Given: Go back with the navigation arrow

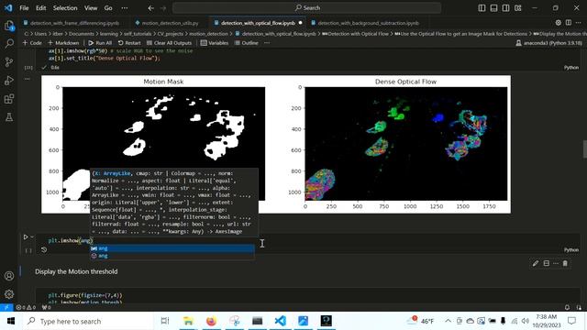Looking at the screenshot, I should pyautogui.click(x=150, y=8).
